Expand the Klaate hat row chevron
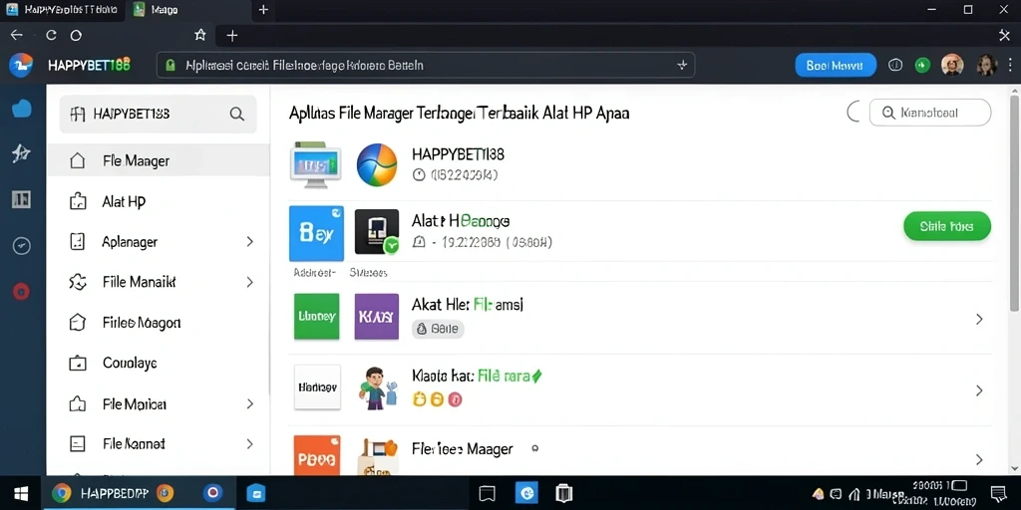Viewport: 1021px width, 510px height. tap(979, 390)
